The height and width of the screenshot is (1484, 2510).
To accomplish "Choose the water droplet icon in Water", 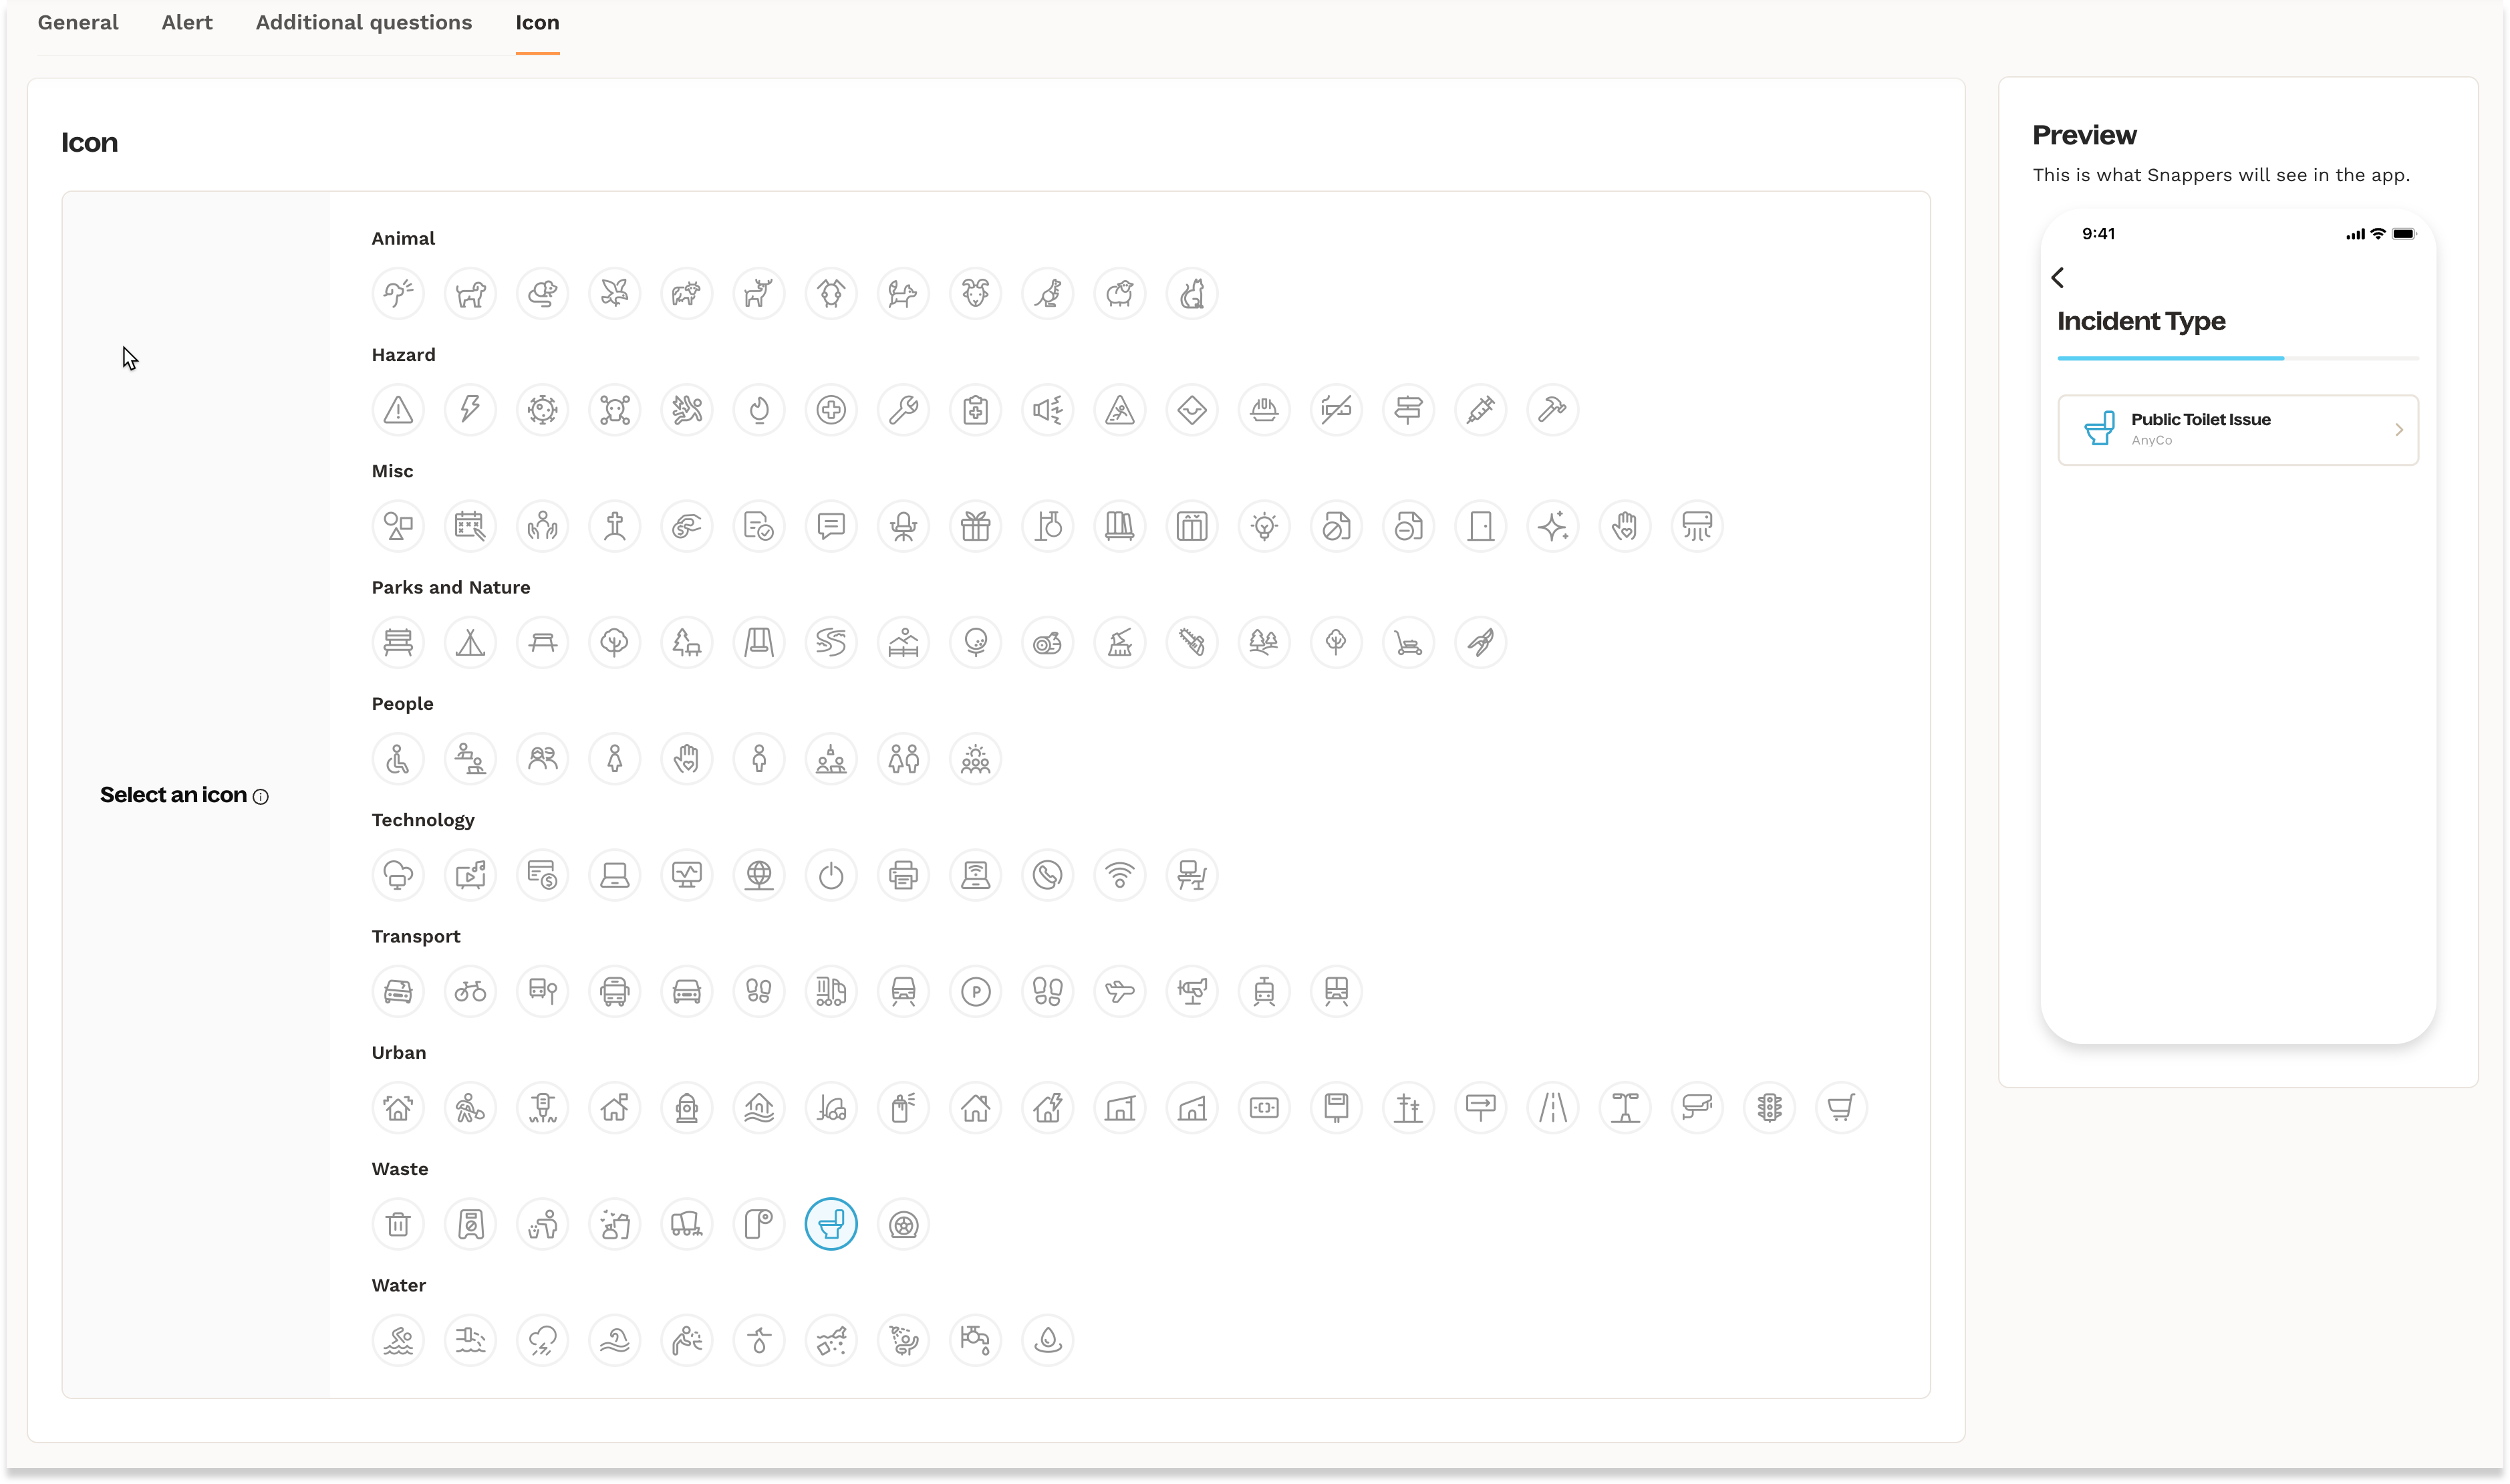I will coord(1048,1340).
